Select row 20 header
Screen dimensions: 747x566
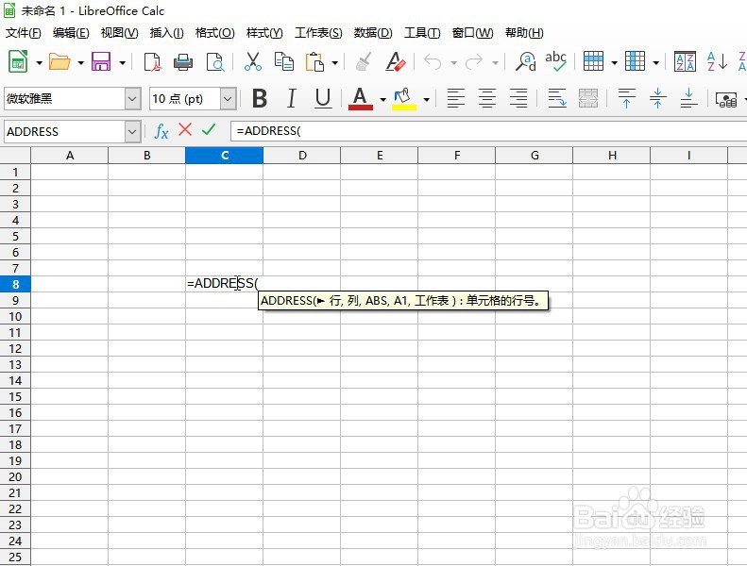(15, 476)
